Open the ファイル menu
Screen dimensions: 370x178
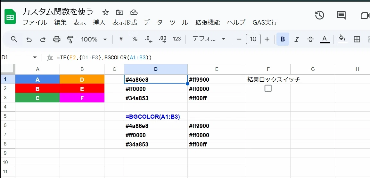[x=35, y=23]
